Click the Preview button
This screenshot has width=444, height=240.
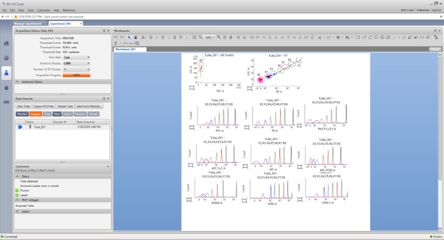point(22,114)
